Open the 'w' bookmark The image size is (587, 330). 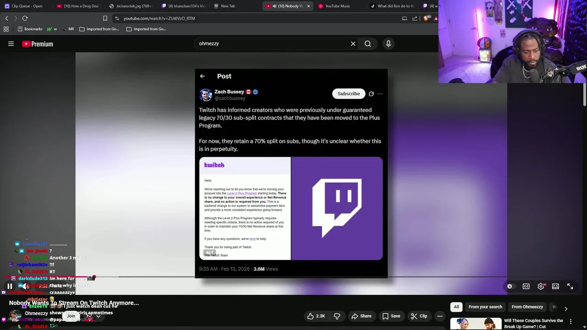click(x=52, y=29)
